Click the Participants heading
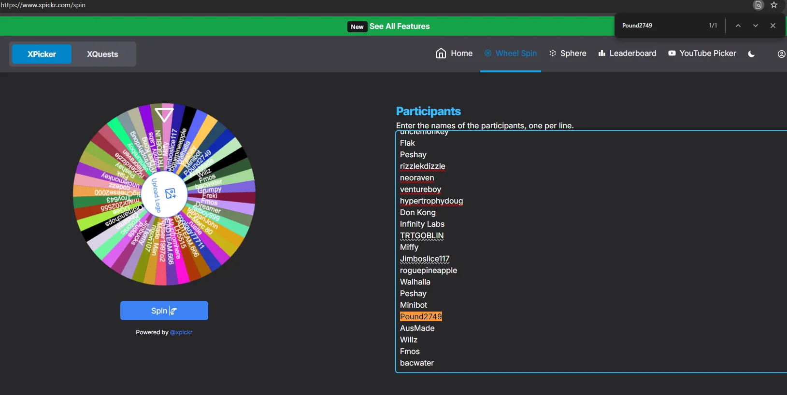The width and height of the screenshot is (787, 395). pyautogui.click(x=429, y=111)
